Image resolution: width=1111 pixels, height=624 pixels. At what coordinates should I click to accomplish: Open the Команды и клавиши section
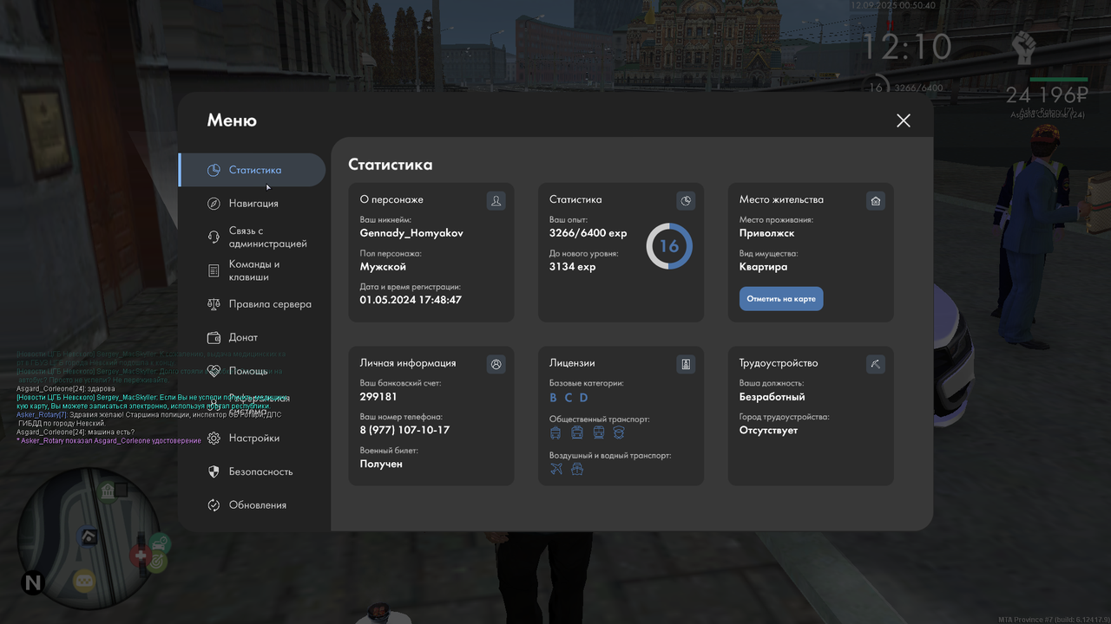(x=253, y=270)
